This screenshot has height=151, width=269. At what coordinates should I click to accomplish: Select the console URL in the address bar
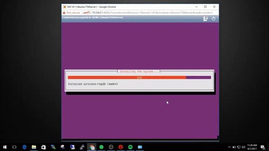coord(148,13)
